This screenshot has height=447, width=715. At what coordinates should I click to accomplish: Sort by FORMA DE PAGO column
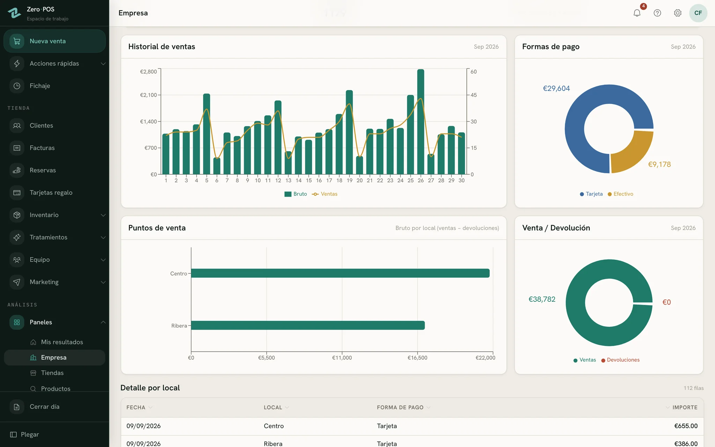click(404, 407)
